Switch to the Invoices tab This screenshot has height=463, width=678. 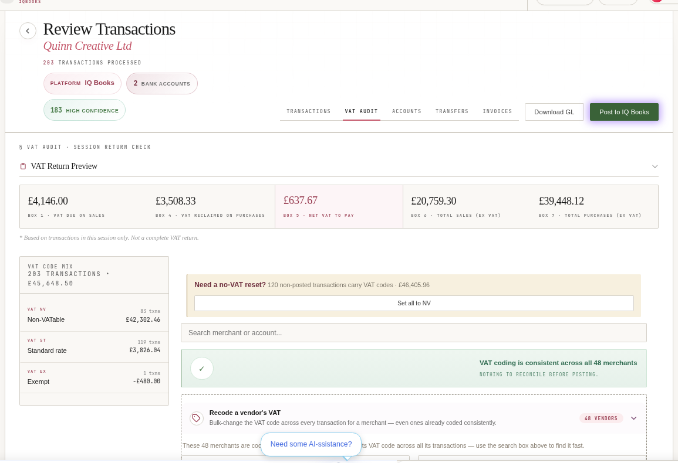[497, 111]
